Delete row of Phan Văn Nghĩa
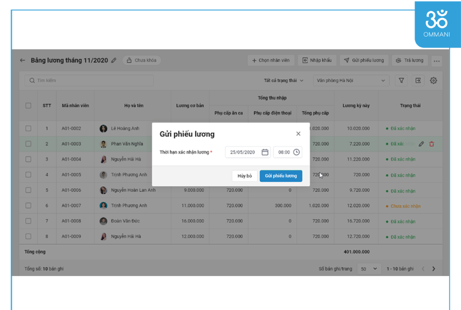This screenshot has width=461, height=310. pos(432,144)
